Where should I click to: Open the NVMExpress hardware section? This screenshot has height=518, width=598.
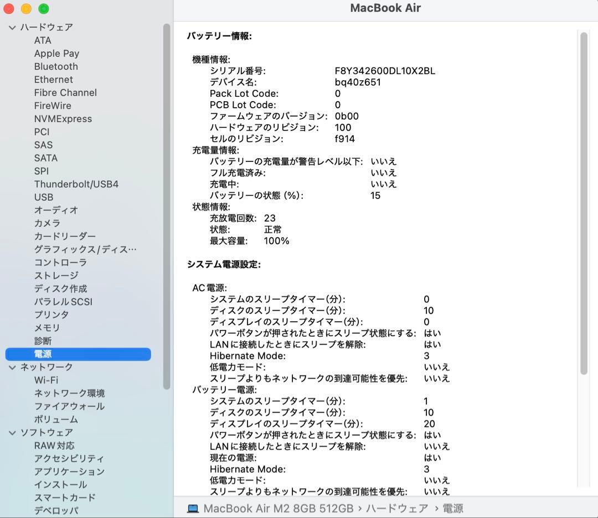[x=63, y=118]
